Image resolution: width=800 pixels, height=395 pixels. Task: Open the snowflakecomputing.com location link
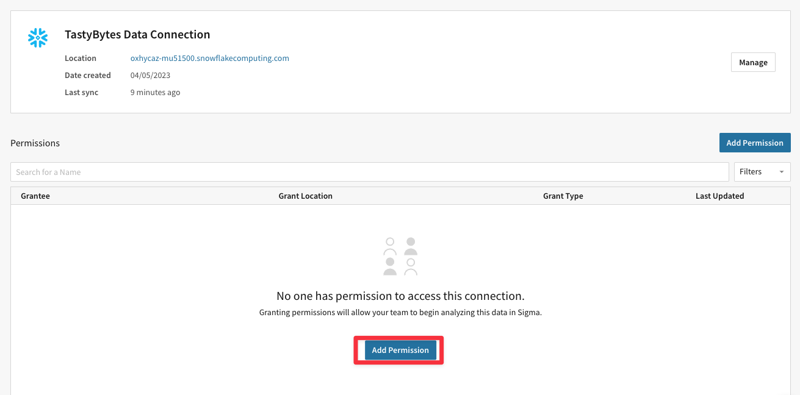click(x=209, y=59)
